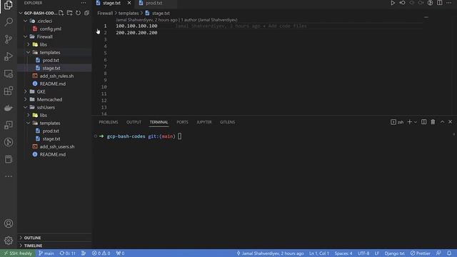Click UTF-8 encoding in status bar
The image size is (457, 257).
[x=363, y=253]
